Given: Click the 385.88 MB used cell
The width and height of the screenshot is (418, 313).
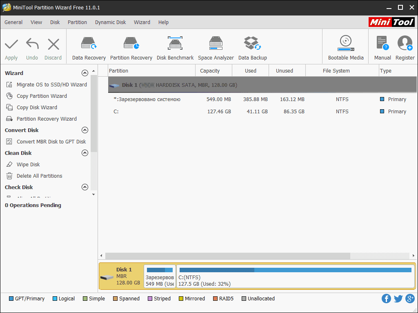Looking at the screenshot, I should [256, 99].
